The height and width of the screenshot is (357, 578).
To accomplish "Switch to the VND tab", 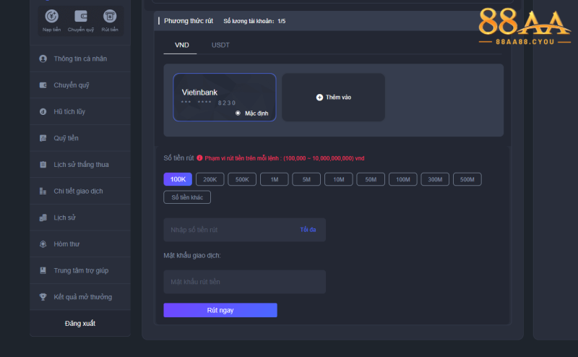I will [x=182, y=45].
